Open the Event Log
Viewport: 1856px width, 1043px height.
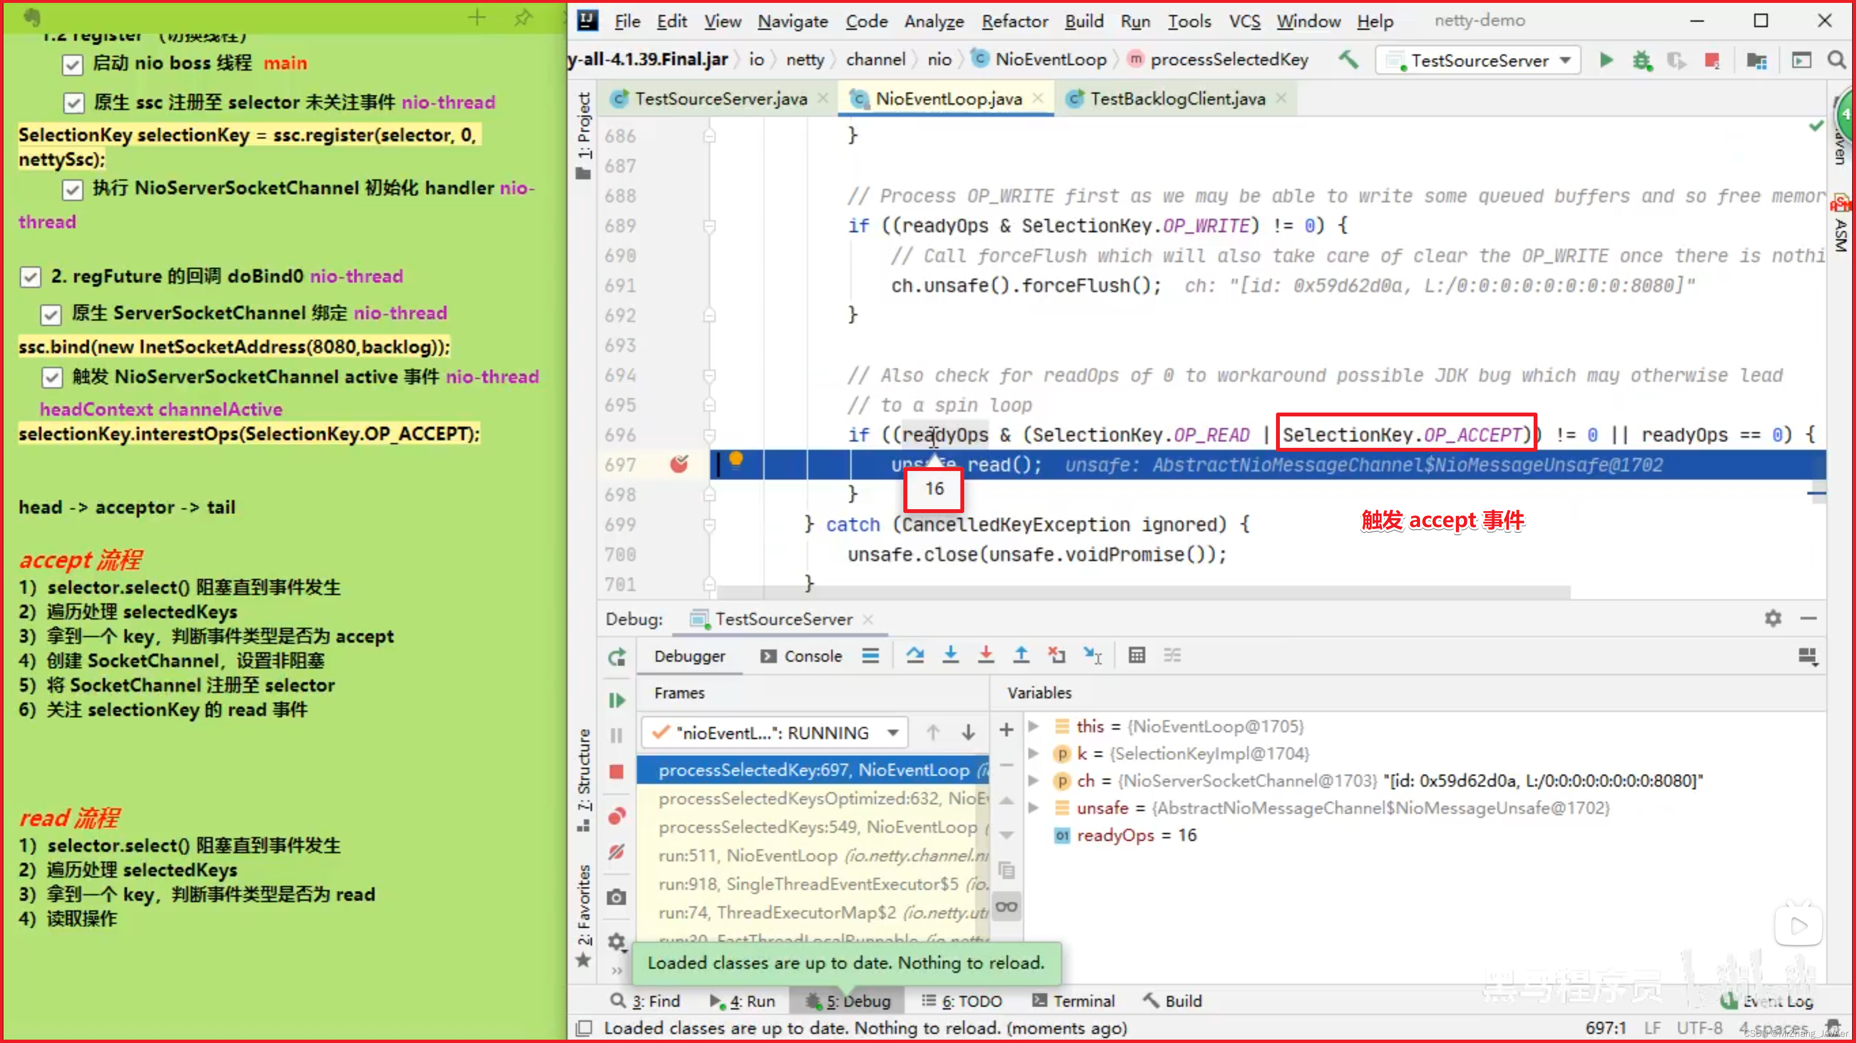pyautogui.click(x=1768, y=1001)
